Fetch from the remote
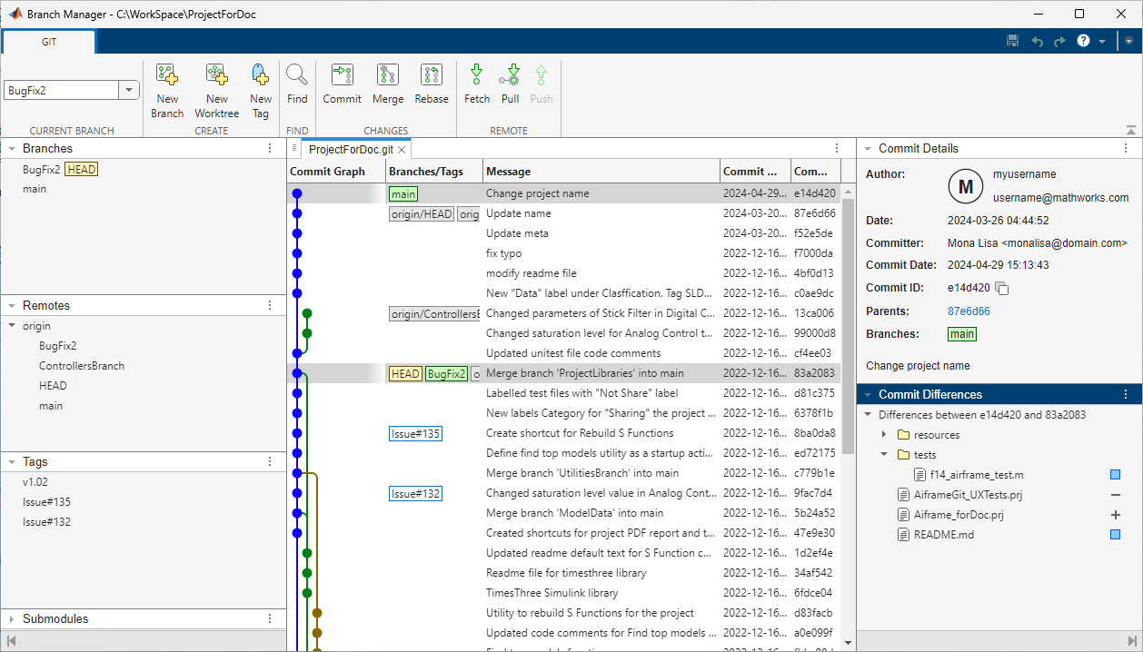Viewport: 1143px width, 652px height. click(x=476, y=86)
